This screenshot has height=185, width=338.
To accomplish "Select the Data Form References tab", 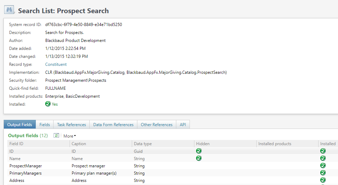I will click(113, 125).
